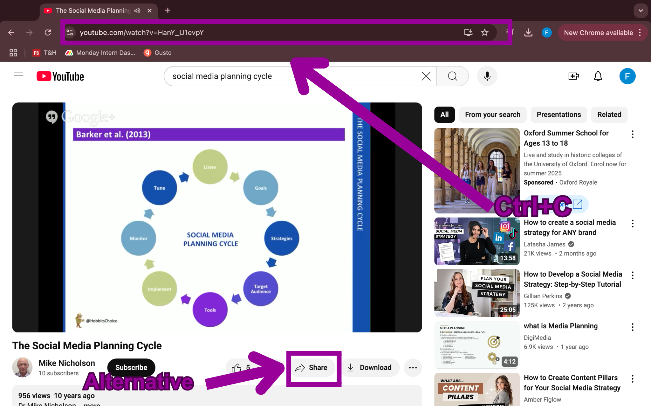
Task: Close the YouTube browser tab
Action: [149, 10]
